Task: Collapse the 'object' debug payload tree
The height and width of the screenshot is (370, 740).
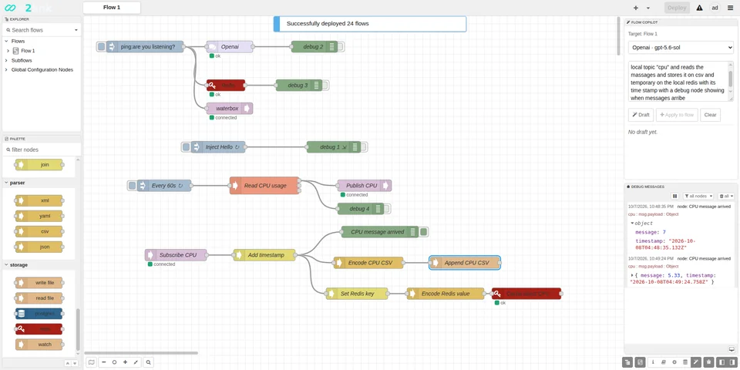Action: point(632,224)
